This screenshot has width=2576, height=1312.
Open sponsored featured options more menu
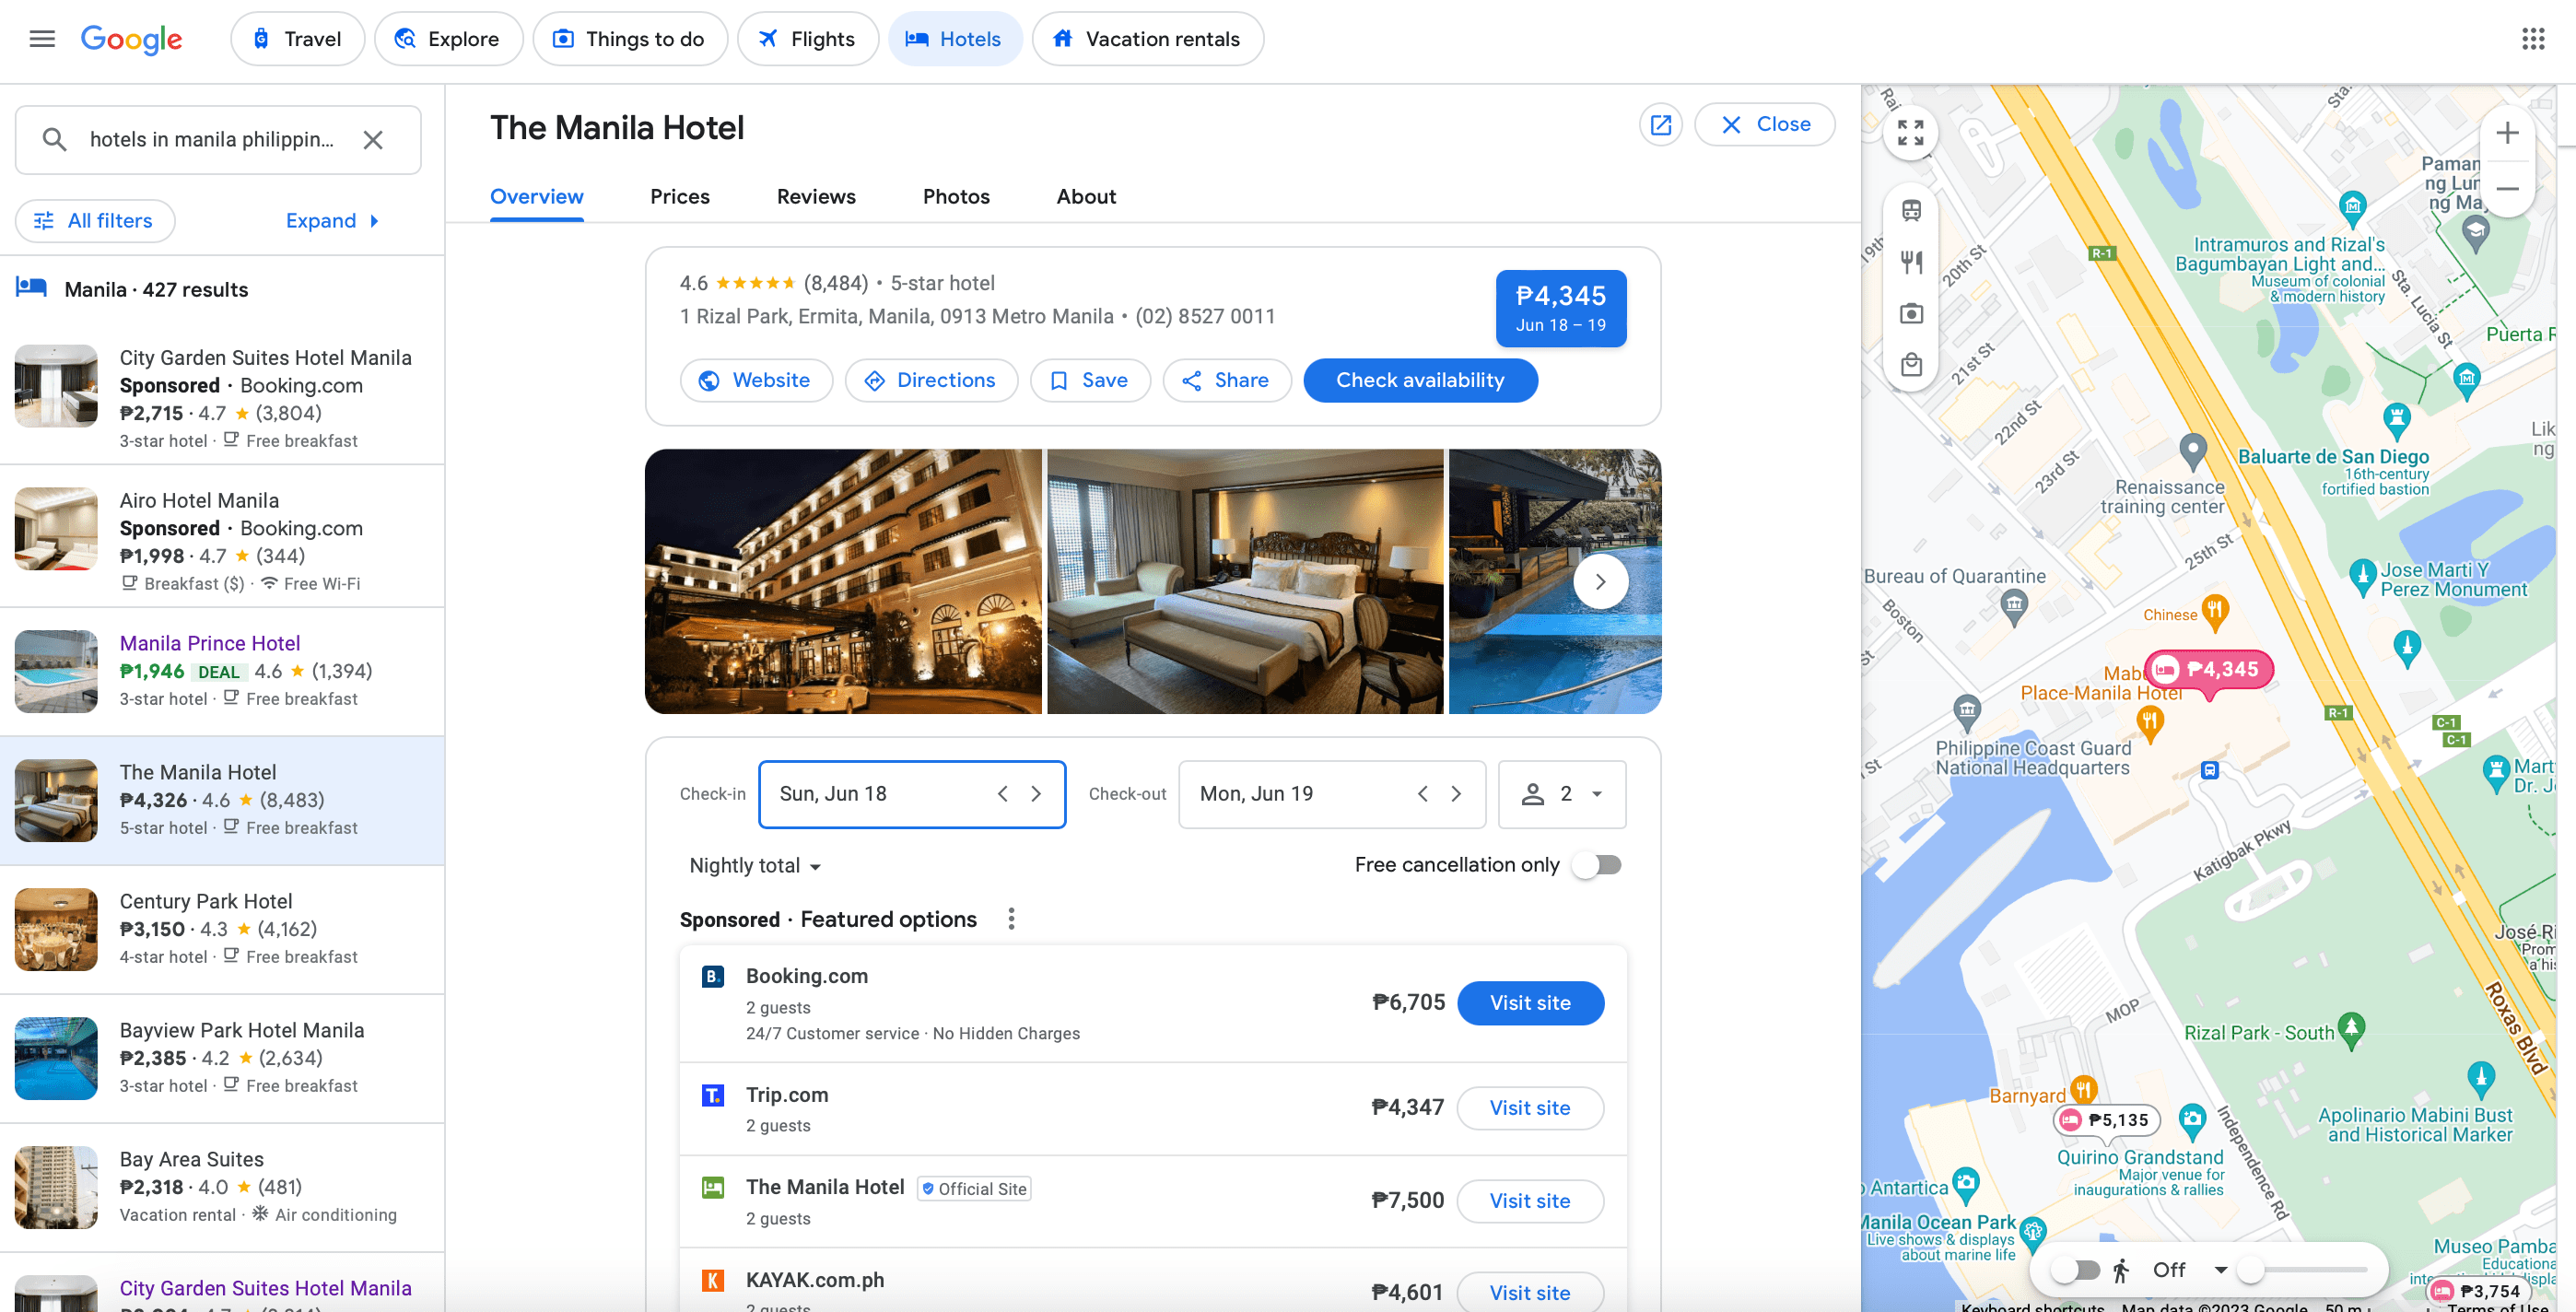tap(1011, 919)
